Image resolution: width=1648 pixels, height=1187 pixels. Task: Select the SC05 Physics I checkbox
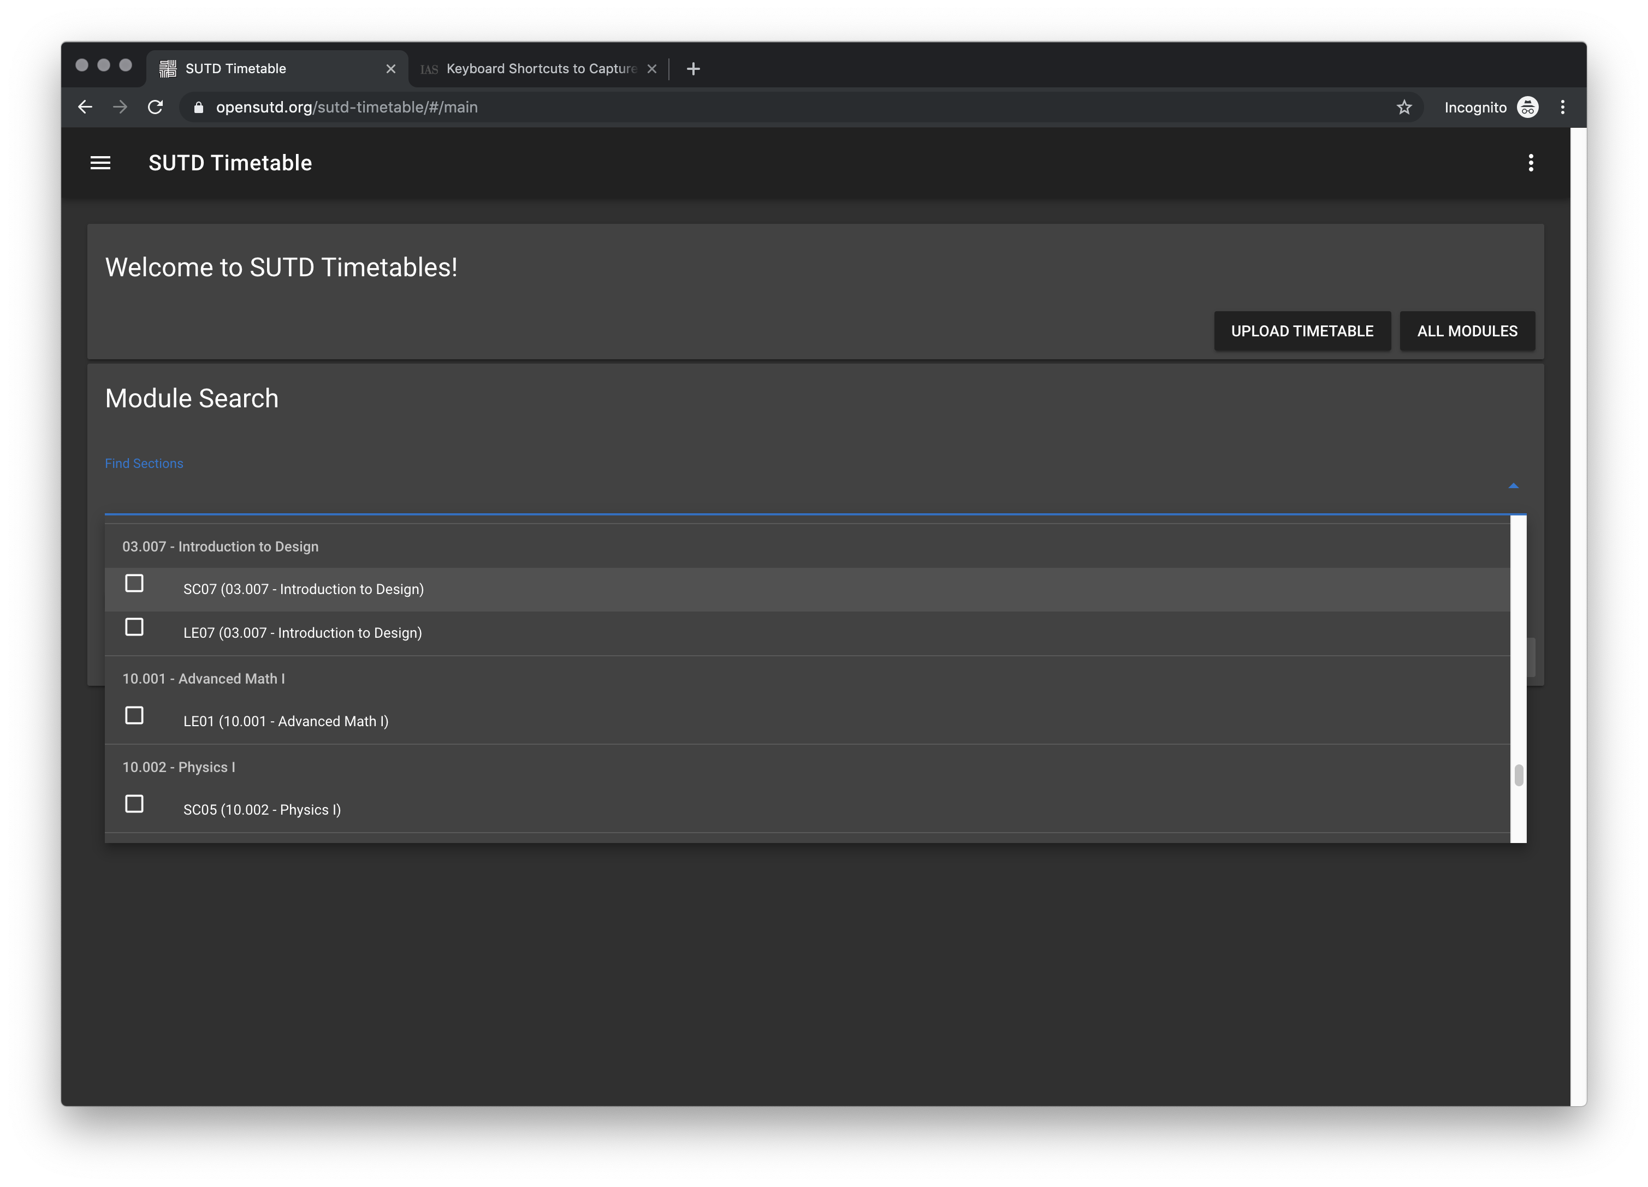click(134, 804)
